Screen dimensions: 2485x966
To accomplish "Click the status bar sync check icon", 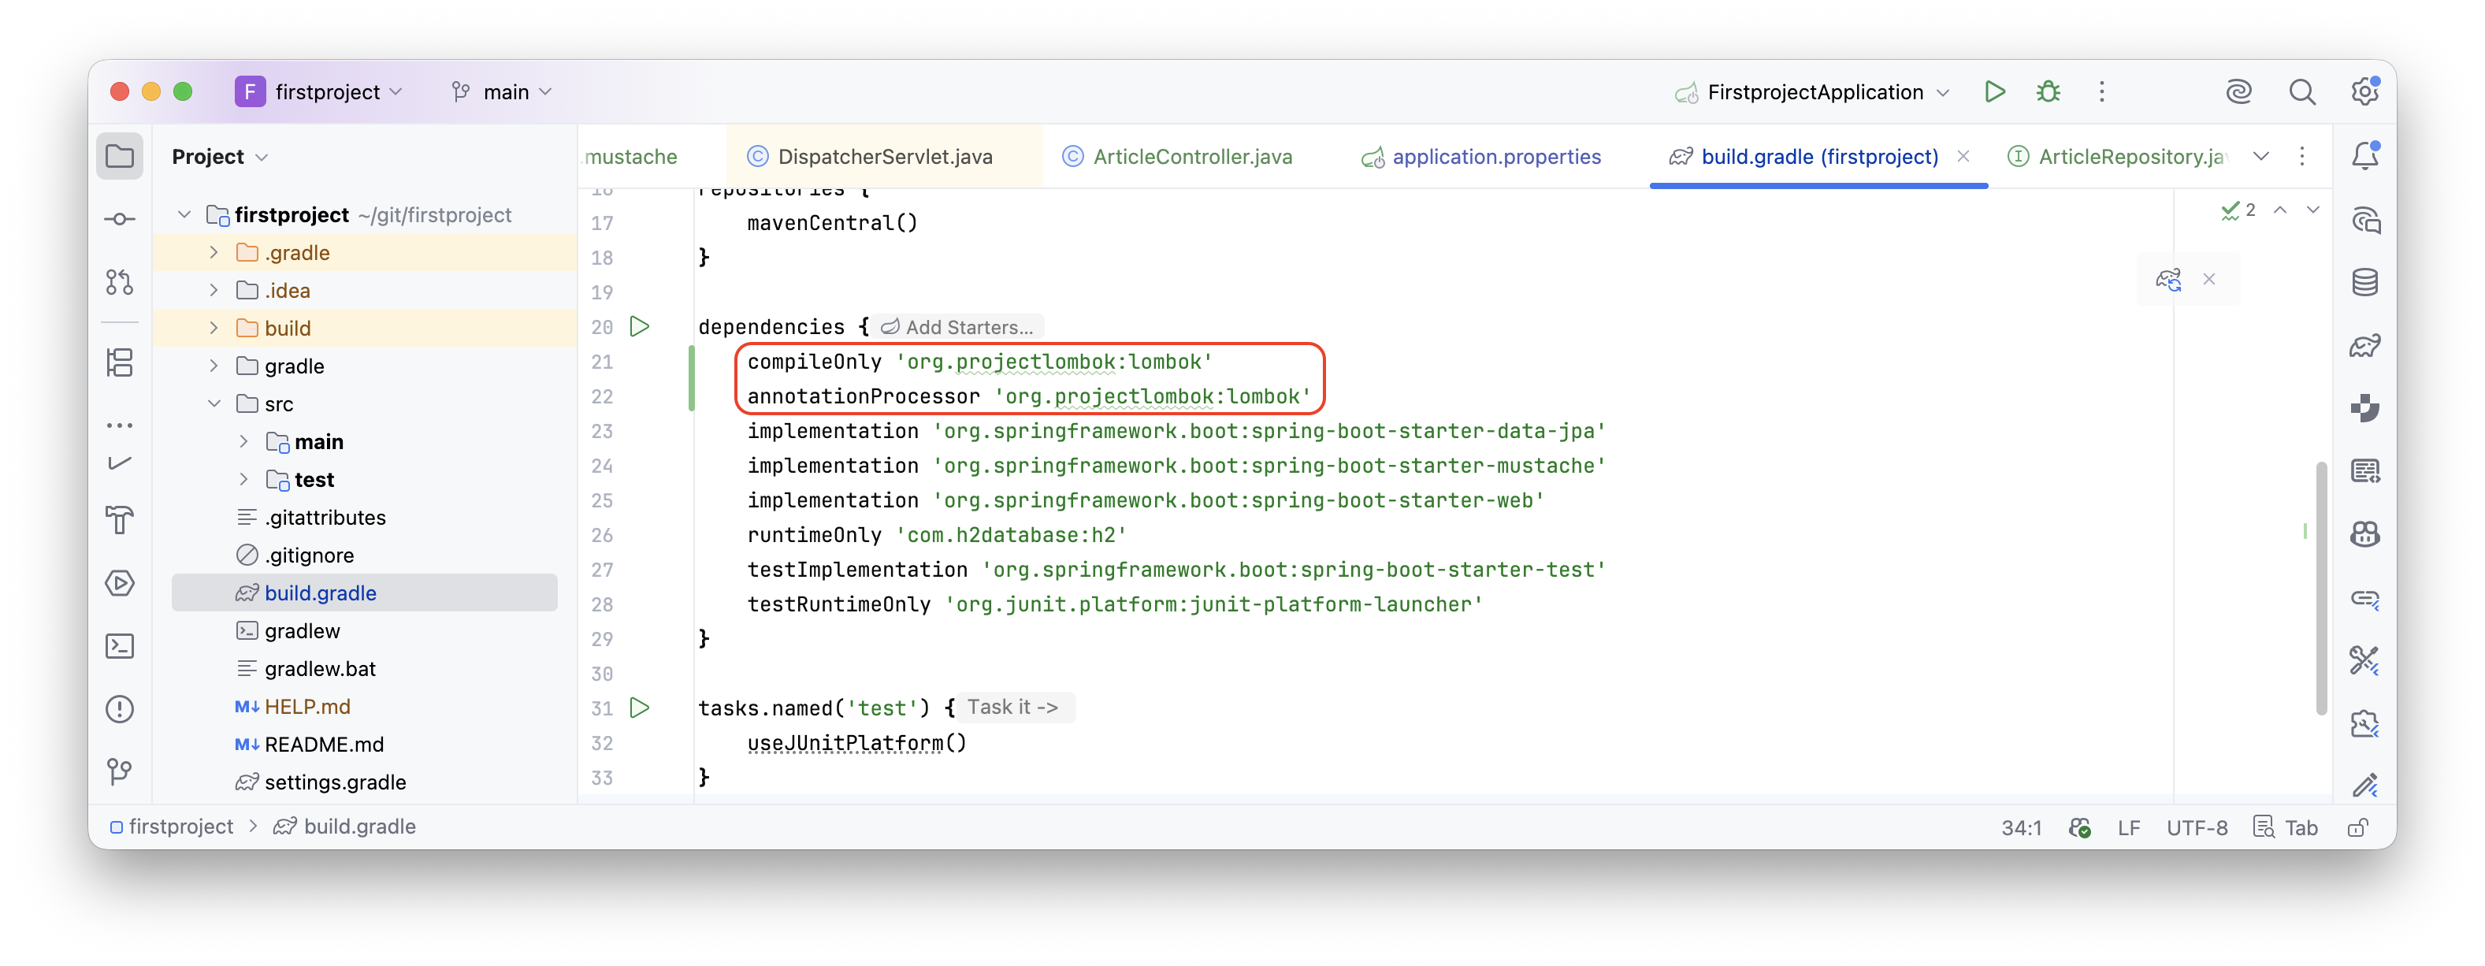I will (x=2080, y=827).
